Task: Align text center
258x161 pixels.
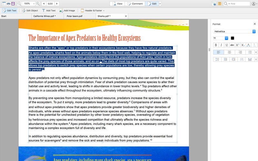Action: tap(229, 52)
